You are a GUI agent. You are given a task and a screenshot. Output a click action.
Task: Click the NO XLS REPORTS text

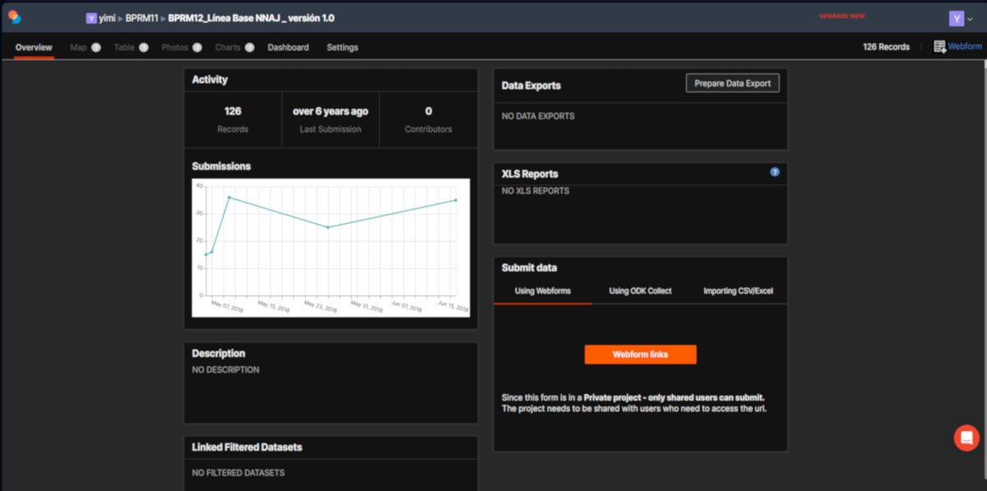535,191
